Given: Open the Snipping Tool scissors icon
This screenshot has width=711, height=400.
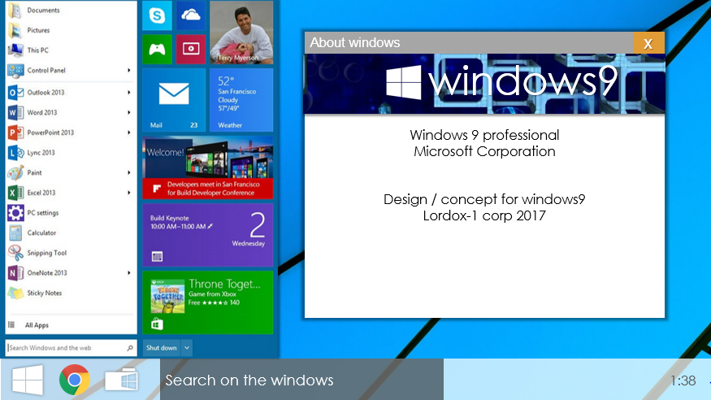Looking at the screenshot, I should pos(15,253).
